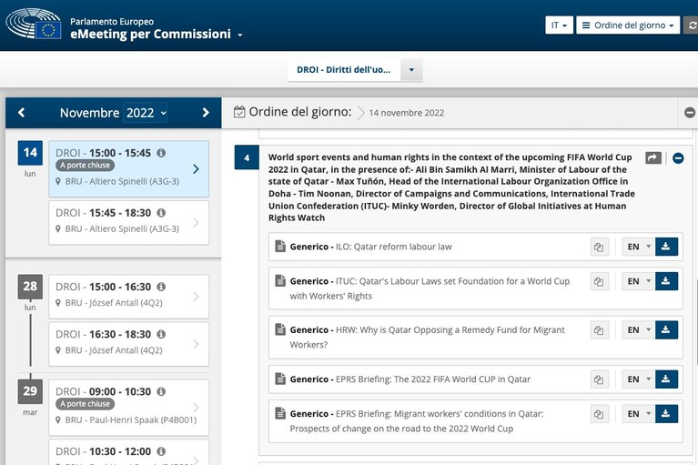Copy link for EPRS 2022 FIFA World CUP briefing
698x465 pixels.
599,379
